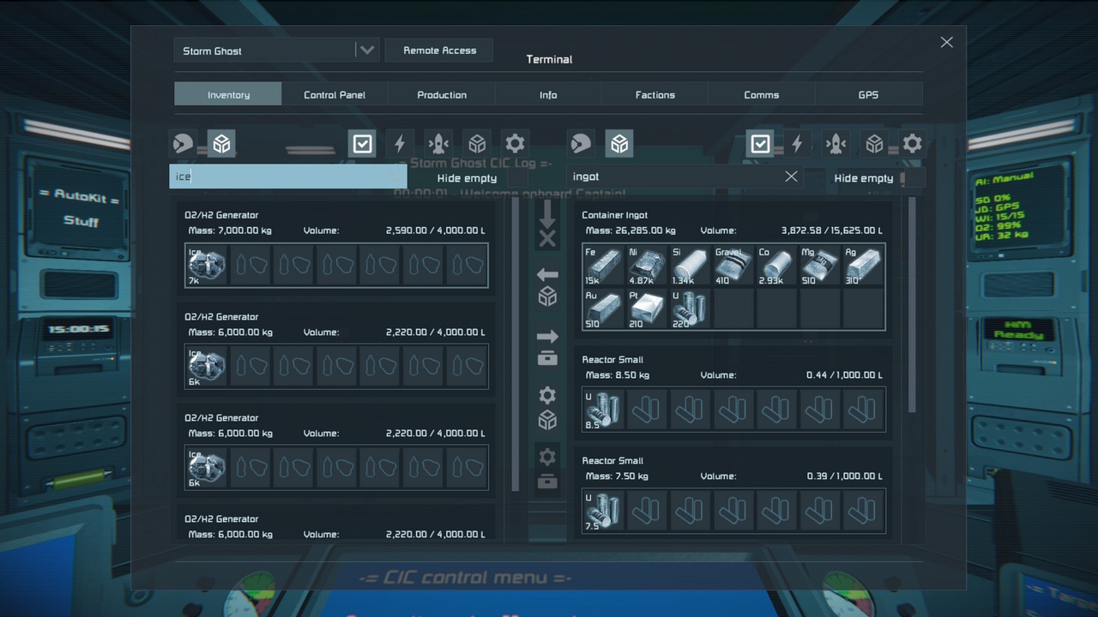This screenshot has width=1098, height=617.
Task: Click the right-arrow with container transfer icon
Action: point(547,346)
